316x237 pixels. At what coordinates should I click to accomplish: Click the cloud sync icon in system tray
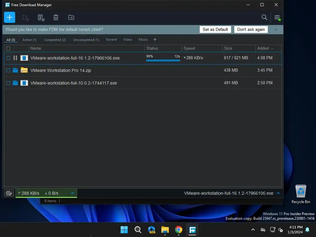click(x=263, y=230)
